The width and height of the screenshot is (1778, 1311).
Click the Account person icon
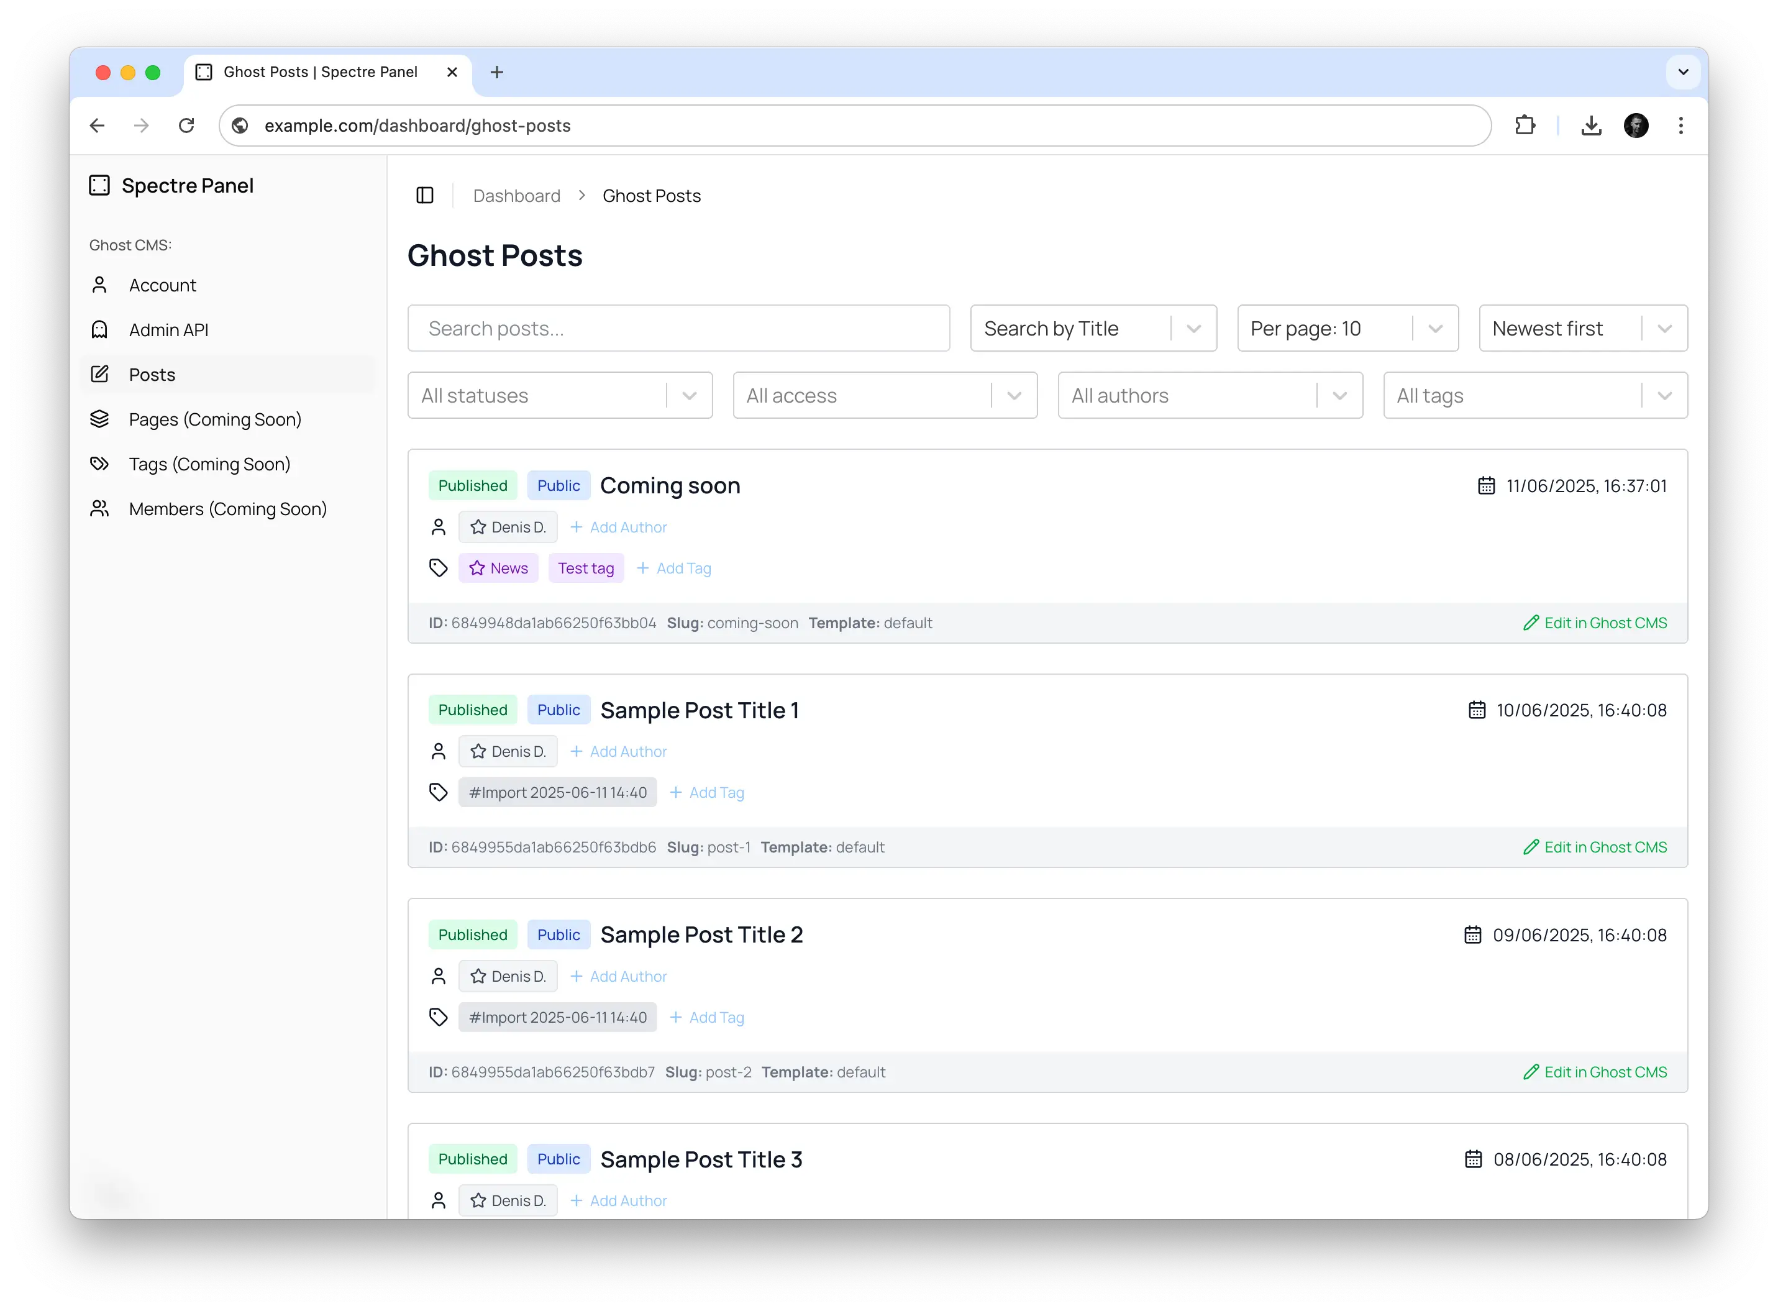pyautogui.click(x=99, y=285)
